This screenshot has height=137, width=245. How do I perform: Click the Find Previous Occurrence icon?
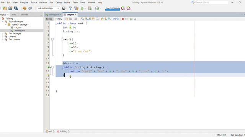[86, 19]
